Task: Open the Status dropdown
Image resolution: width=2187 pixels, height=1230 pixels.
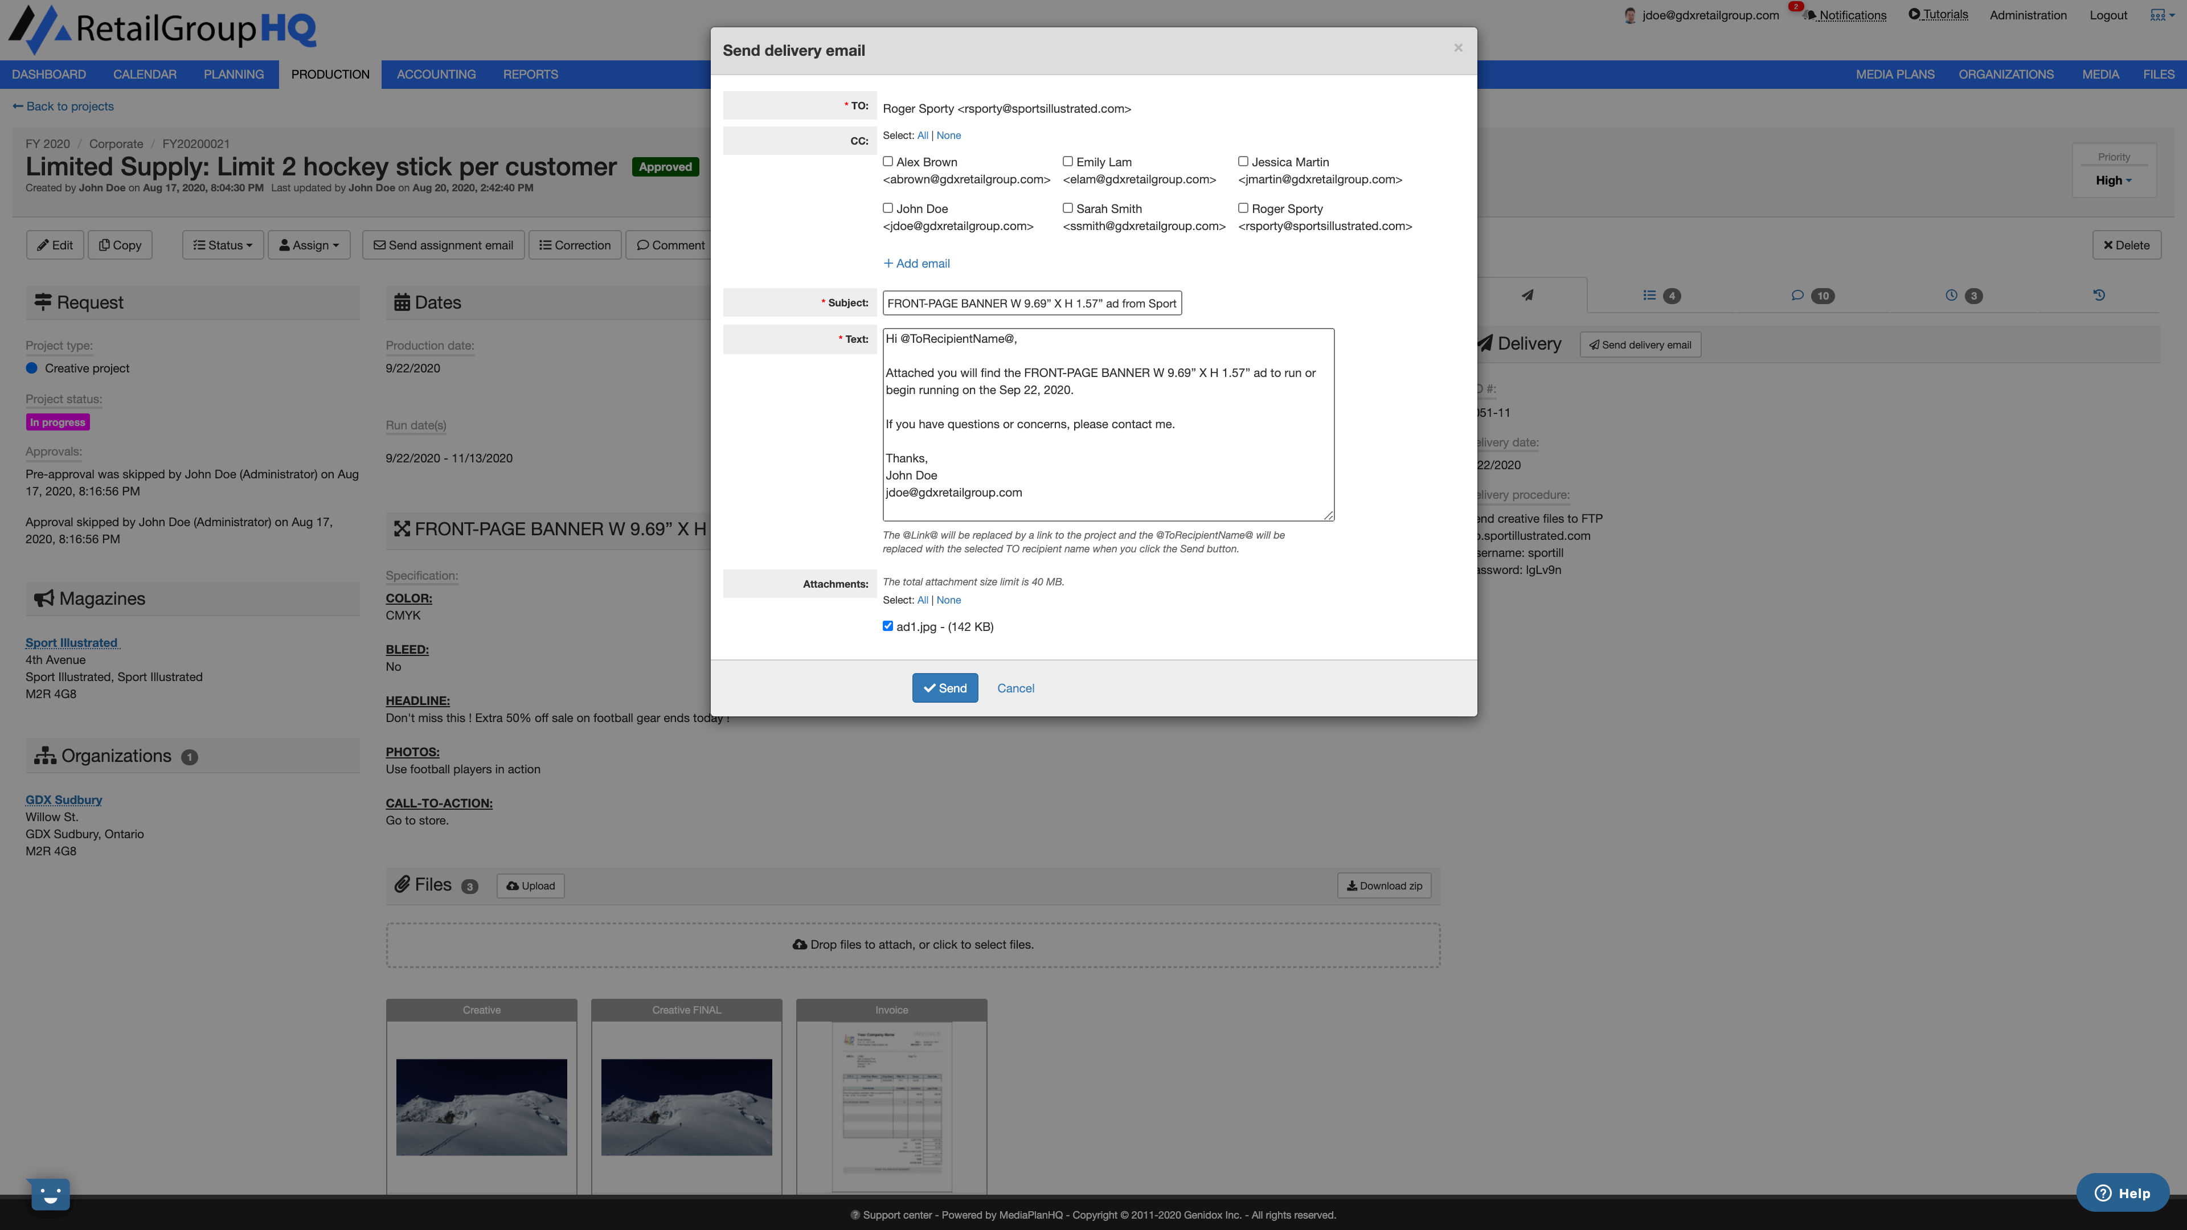Action: tap(223, 244)
